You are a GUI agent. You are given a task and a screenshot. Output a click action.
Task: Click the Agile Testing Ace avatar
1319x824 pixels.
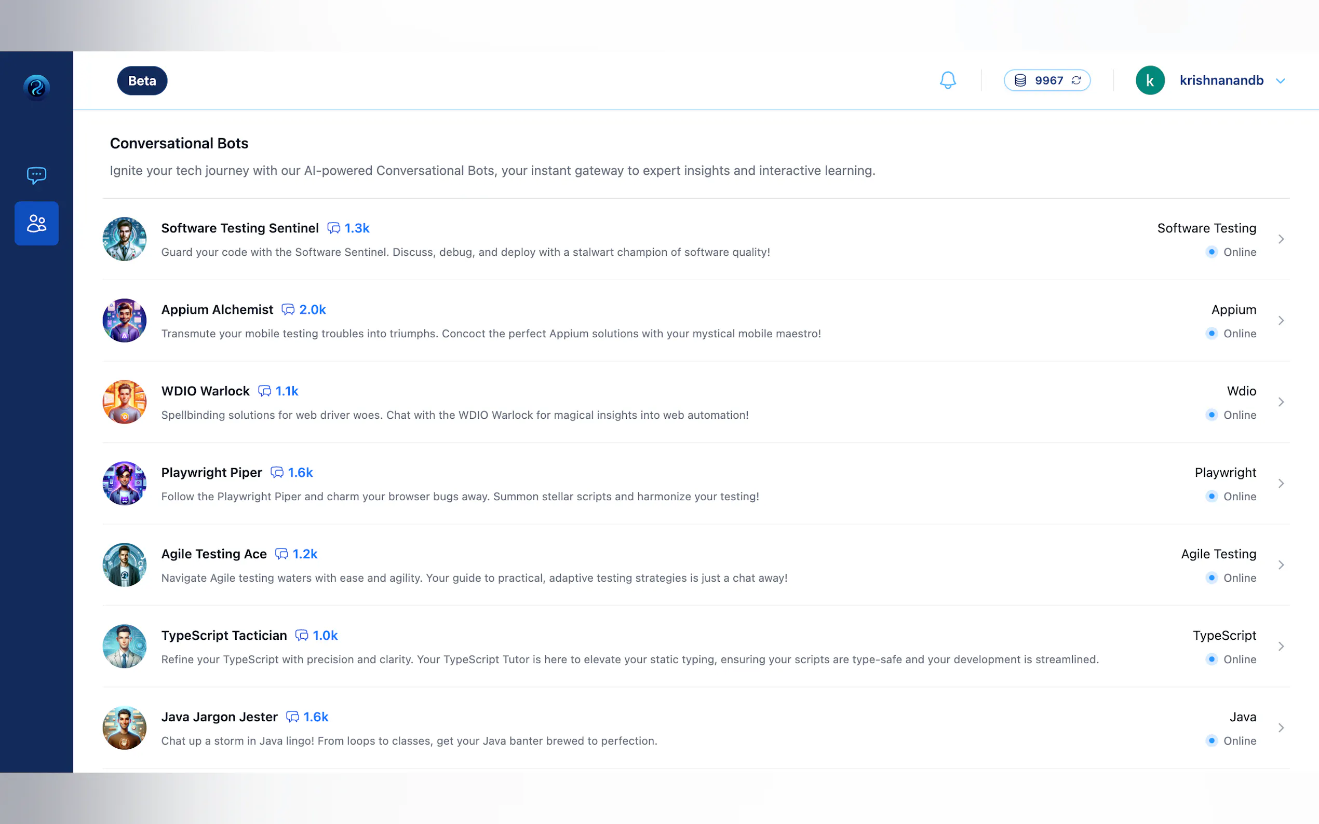124,565
